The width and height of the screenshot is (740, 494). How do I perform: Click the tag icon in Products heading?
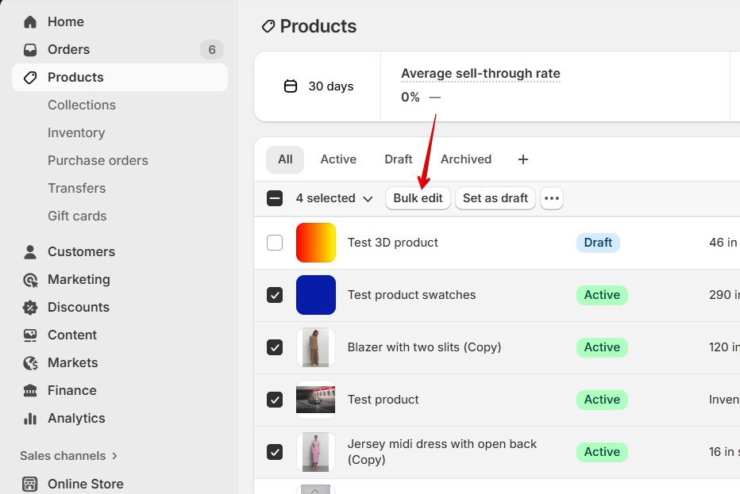(268, 26)
